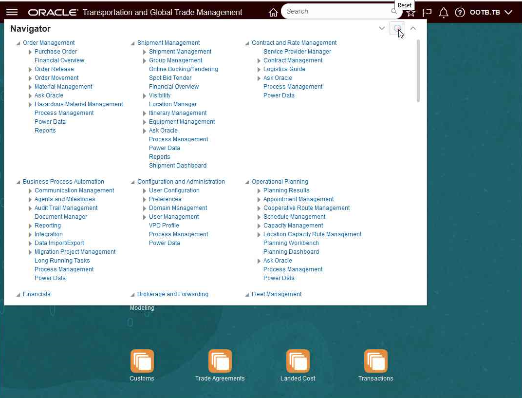This screenshot has width=522, height=398.
Task: Click the Navigator vertical scrollbar
Action: (418, 71)
